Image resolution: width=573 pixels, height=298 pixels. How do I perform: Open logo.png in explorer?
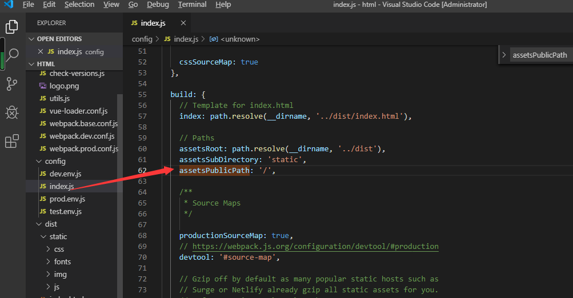tap(65, 86)
